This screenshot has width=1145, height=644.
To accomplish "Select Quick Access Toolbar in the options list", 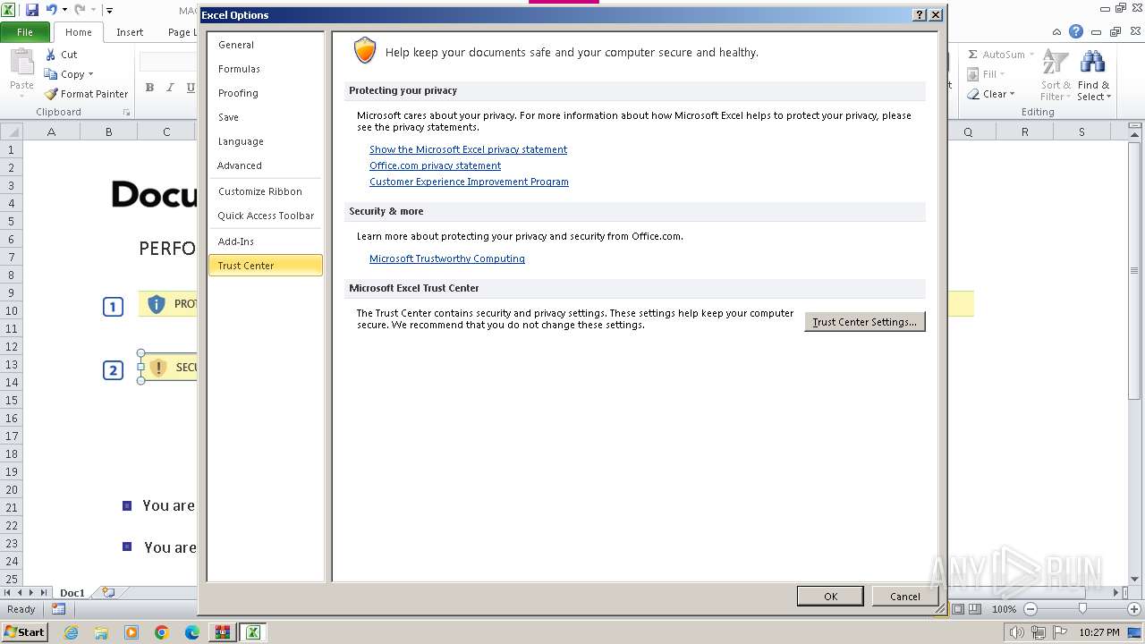I will pos(266,216).
